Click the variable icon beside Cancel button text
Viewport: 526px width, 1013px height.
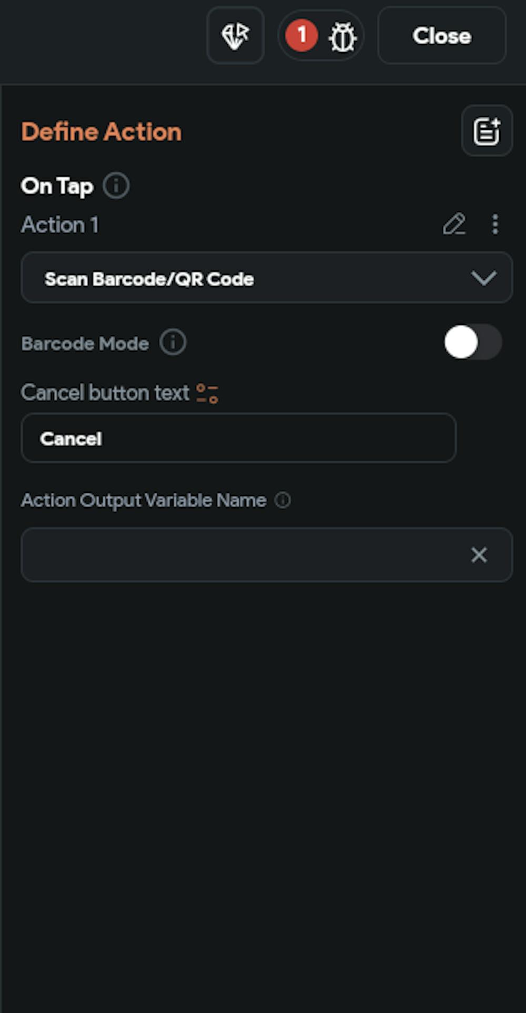coord(207,393)
